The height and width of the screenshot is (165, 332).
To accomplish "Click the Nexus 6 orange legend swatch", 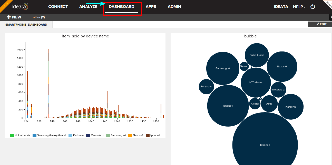I will 130,135.
